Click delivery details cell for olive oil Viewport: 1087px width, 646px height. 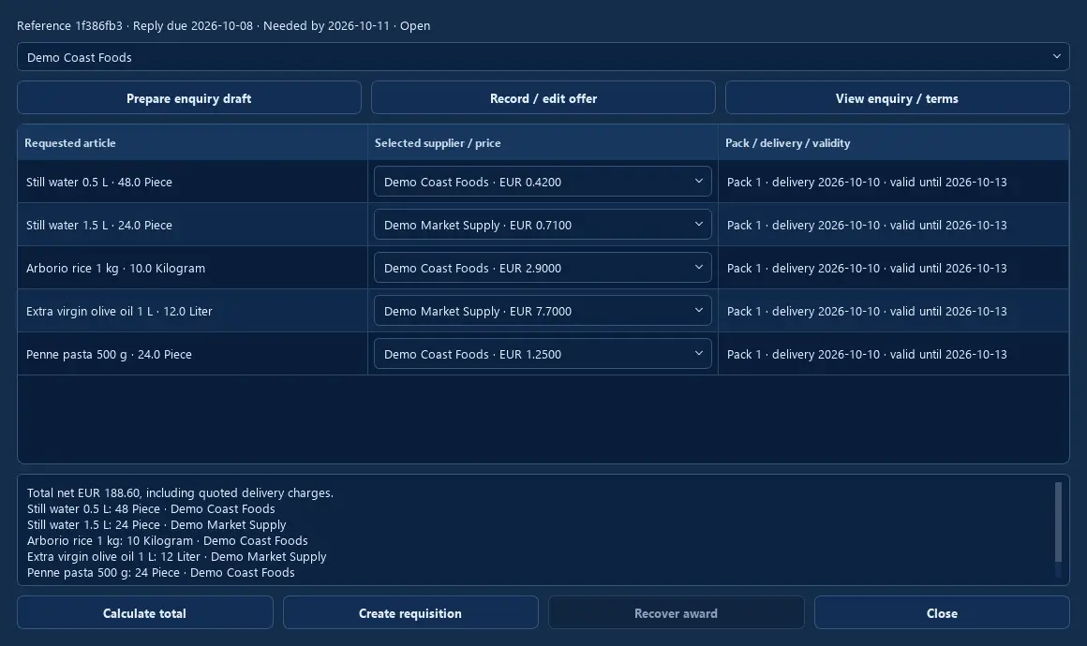[x=894, y=310]
